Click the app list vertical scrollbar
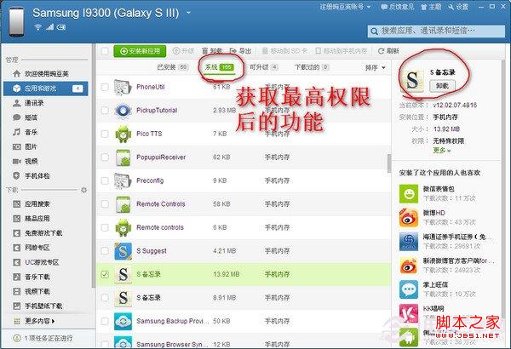 pos(389,163)
